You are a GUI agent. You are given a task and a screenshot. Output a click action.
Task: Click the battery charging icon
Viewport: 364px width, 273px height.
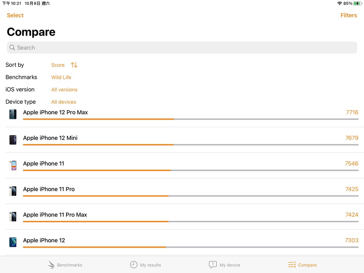click(x=358, y=3)
